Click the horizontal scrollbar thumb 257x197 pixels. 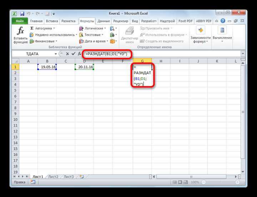[191, 177]
